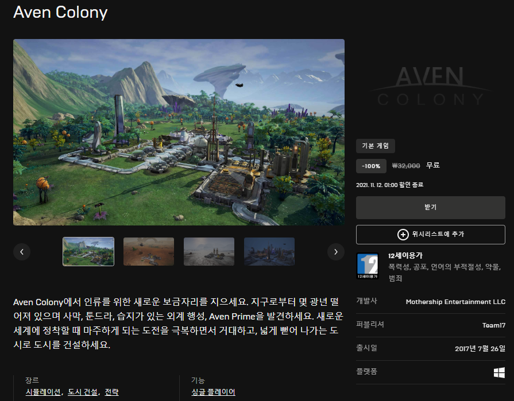Click the previous screenshot arrow button
Image resolution: width=514 pixels, height=401 pixels.
(x=22, y=252)
